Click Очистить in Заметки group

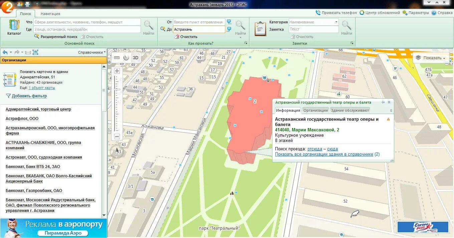click(x=301, y=37)
